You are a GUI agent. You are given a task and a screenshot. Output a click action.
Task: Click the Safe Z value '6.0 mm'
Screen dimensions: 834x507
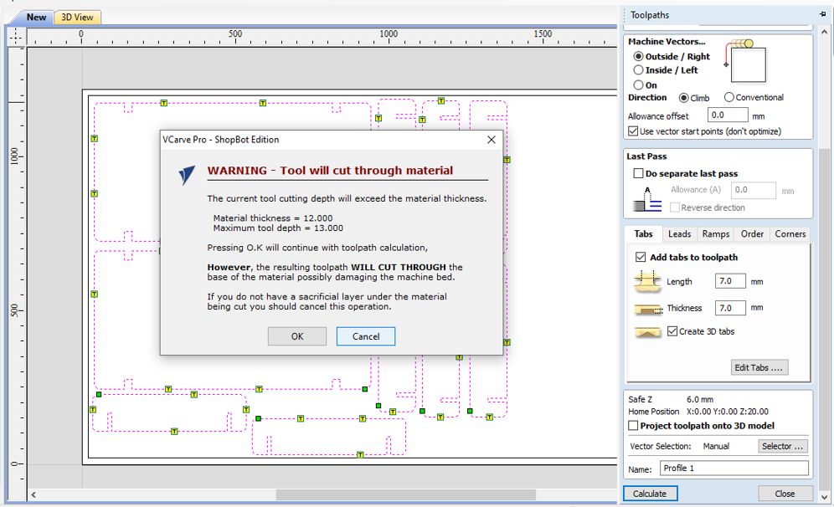tap(700, 400)
